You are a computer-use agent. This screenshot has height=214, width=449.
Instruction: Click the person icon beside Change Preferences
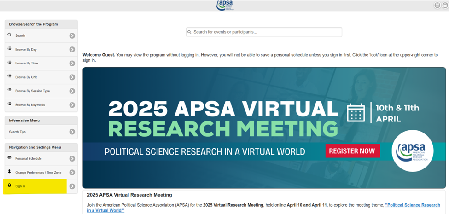[x=9, y=172]
